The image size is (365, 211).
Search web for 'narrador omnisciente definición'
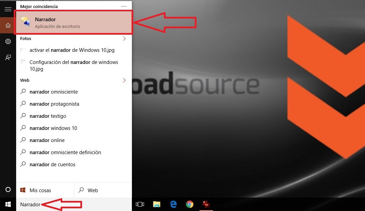(74, 152)
